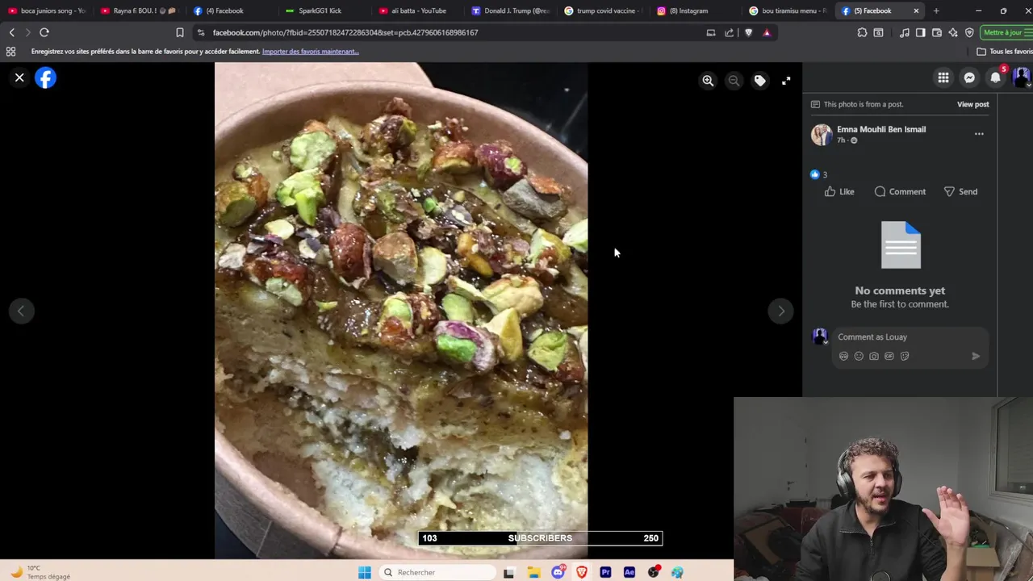Switch to Instagram tab
The height and width of the screenshot is (581, 1033).
(696, 10)
